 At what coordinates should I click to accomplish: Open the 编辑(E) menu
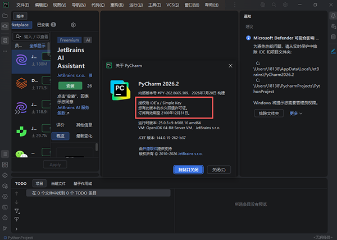[x=41, y=4]
